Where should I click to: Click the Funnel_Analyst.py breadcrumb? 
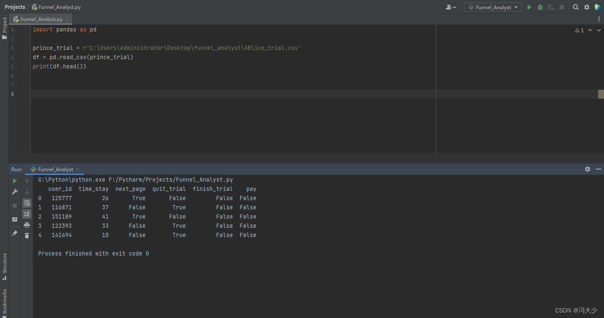(x=56, y=7)
